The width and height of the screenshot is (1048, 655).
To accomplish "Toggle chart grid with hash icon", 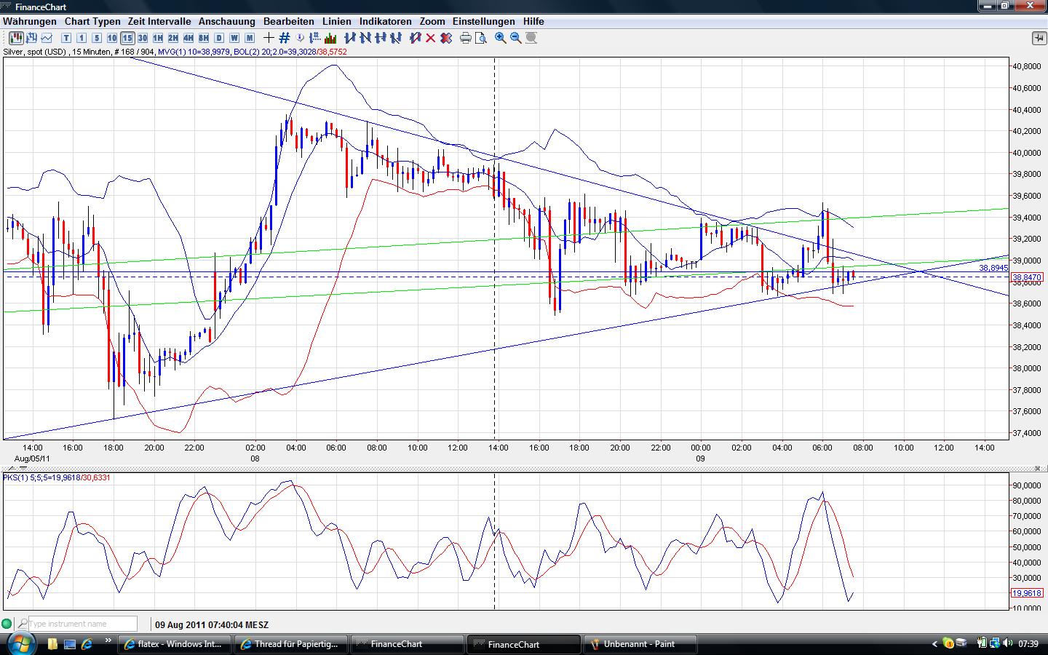I will 285,38.
